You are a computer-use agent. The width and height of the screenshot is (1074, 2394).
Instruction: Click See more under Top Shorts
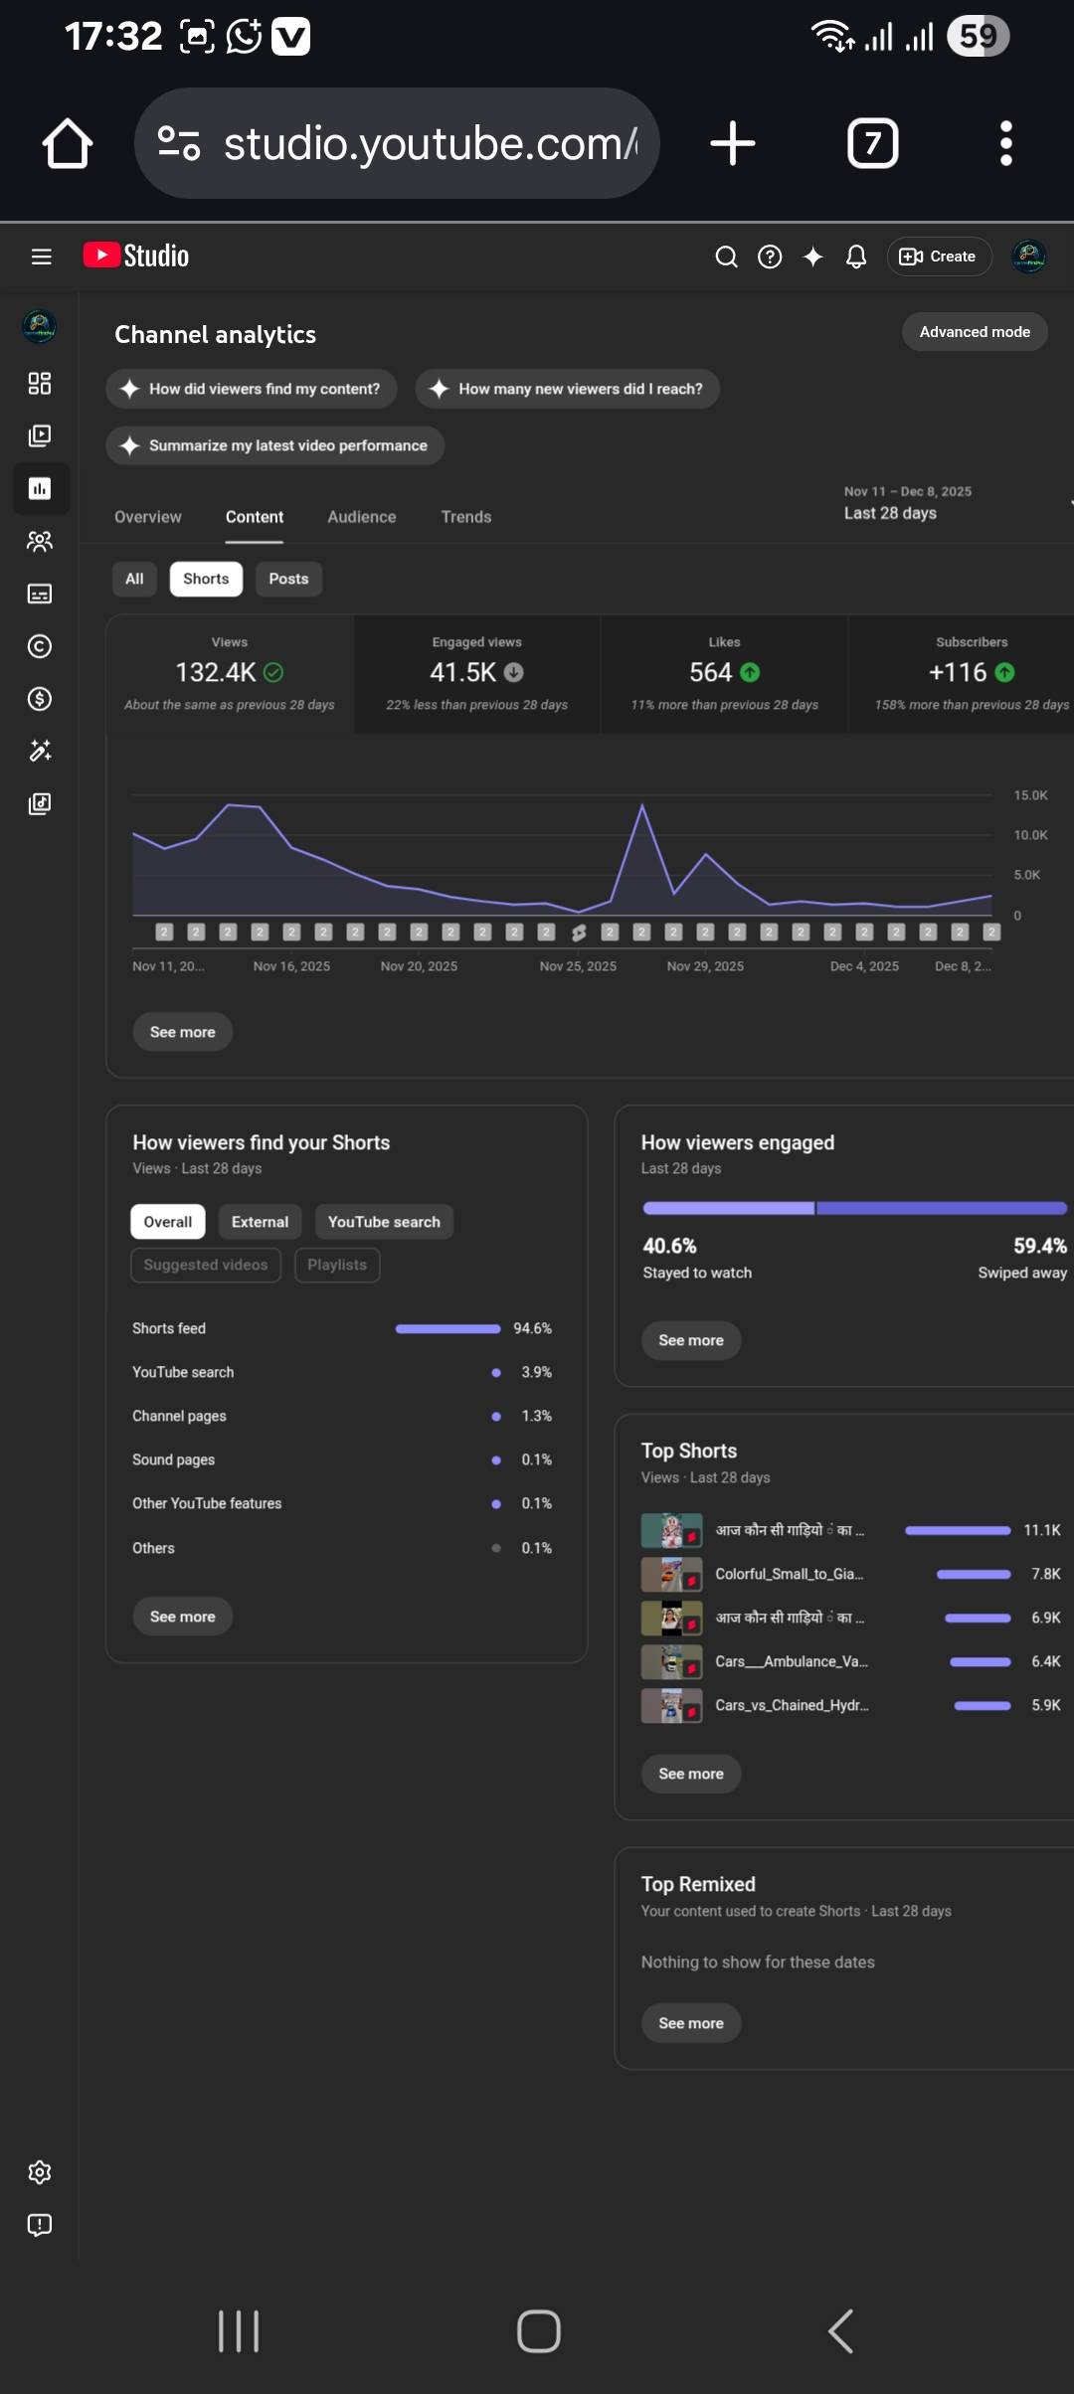click(690, 1774)
